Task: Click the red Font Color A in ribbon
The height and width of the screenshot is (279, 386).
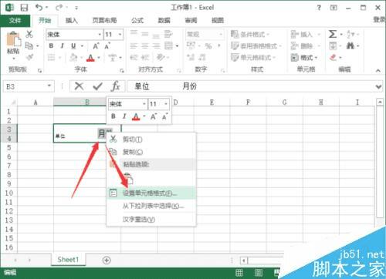Action: pyautogui.click(x=90, y=58)
